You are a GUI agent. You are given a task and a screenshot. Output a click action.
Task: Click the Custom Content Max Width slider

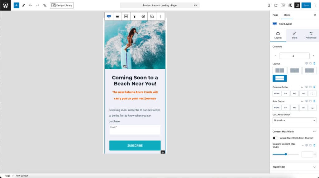(x=286, y=154)
